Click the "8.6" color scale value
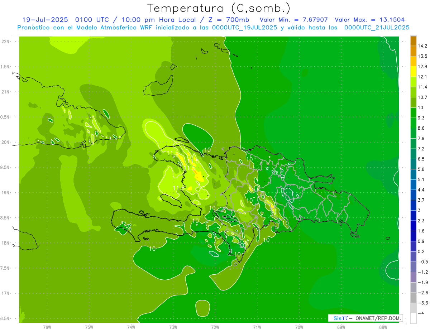Screen dimensions: 430x332 (x=421, y=128)
